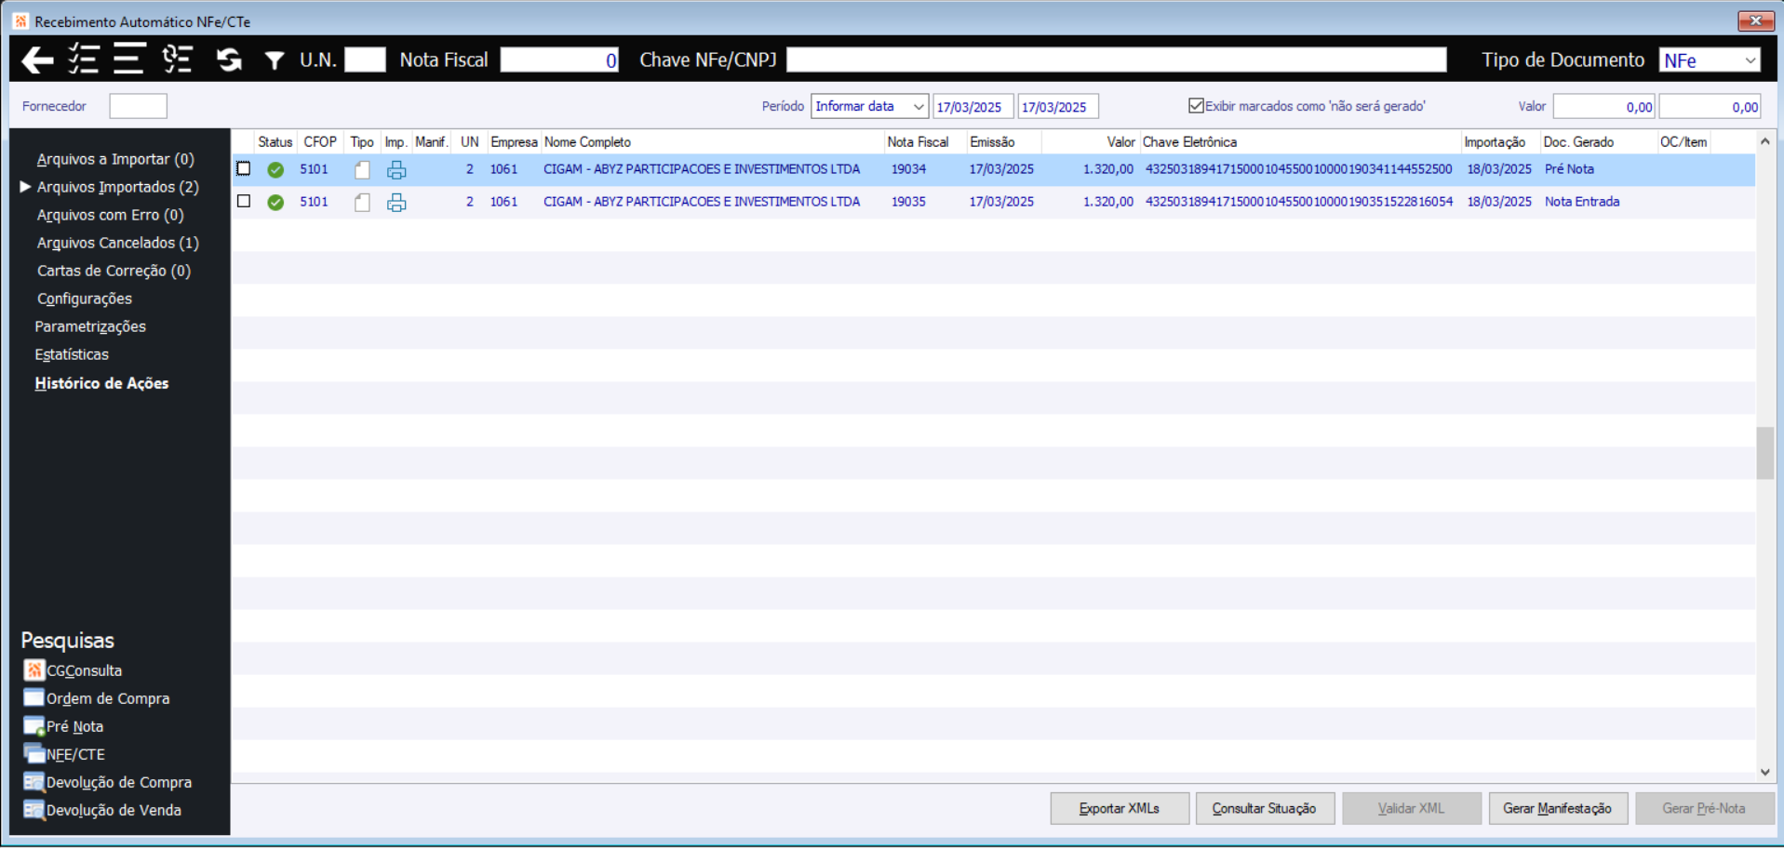
Task: Click the Gerar Pré-Nota button
Action: (1705, 809)
